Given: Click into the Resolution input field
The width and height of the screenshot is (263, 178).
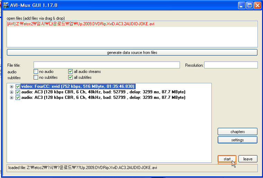Looking at the screenshot, I should point(231,65).
